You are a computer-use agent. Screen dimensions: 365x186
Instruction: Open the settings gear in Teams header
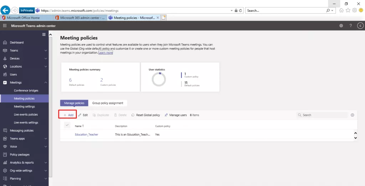(x=341, y=26)
